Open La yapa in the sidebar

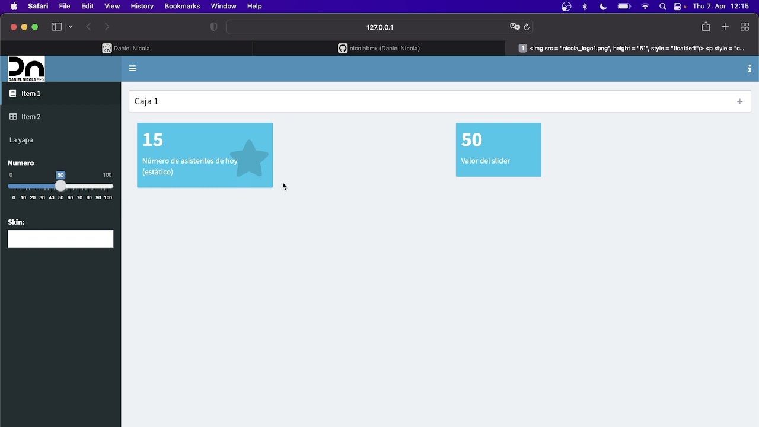[x=60, y=140]
